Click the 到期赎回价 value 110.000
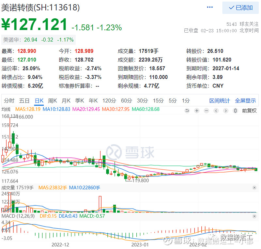The height and width of the screenshot is (249, 261). [158, 77]
